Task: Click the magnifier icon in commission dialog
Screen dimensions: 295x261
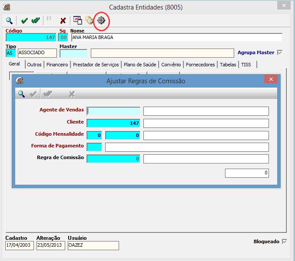Action: 21,94
